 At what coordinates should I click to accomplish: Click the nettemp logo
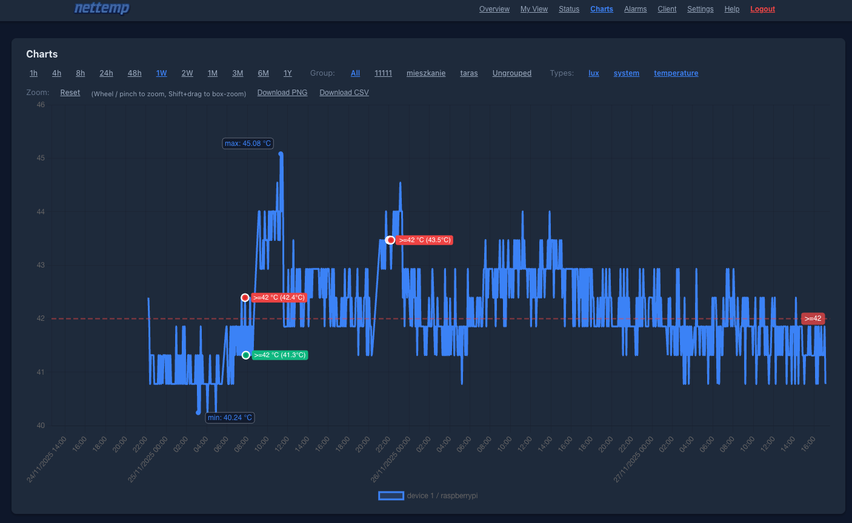pyautogui.click(x=102, y=8)
